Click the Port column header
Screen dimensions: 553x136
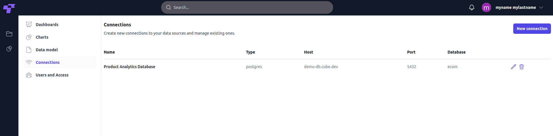coord(411,52)
